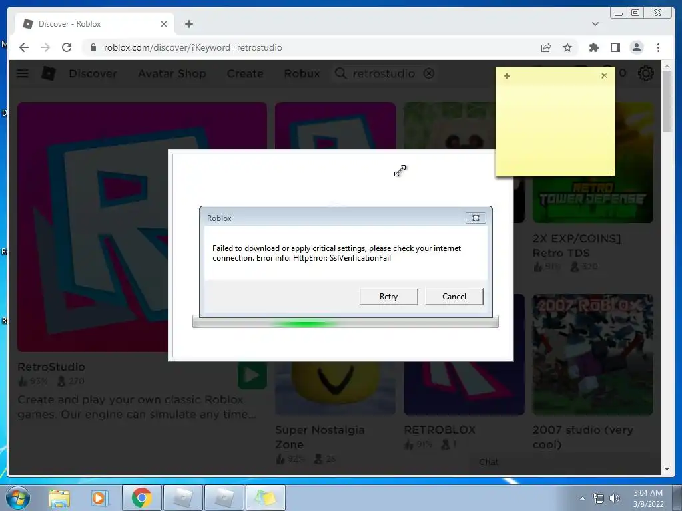682x511 pixels.
Task: Go back in Chrome
Action: 24,47
